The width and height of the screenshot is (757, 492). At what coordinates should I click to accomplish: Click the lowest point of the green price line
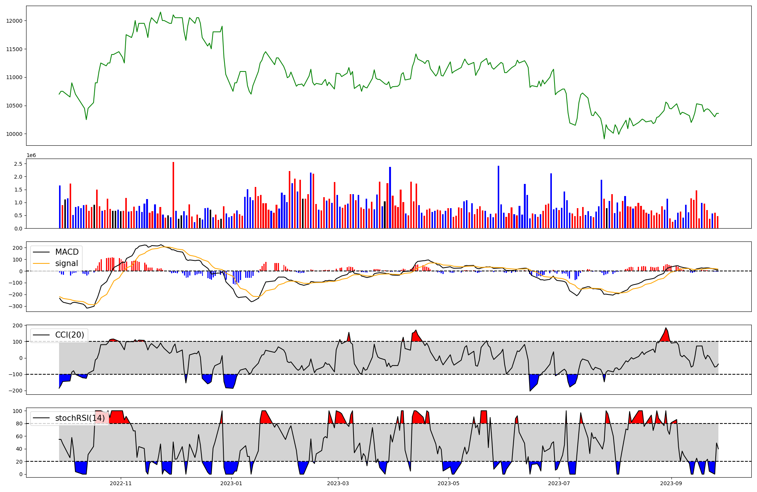pos(604,139)
